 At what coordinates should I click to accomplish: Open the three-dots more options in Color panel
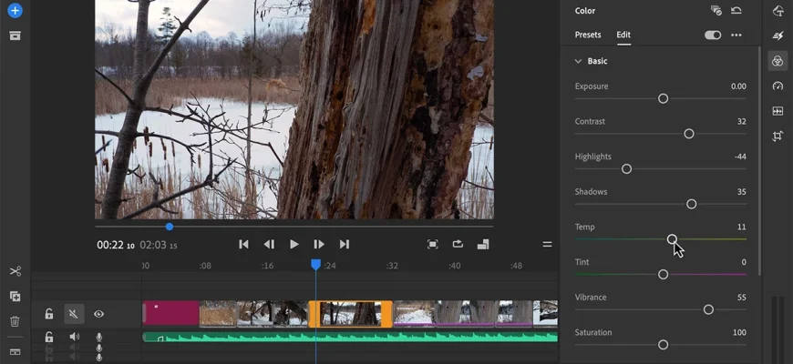(736, 35)
